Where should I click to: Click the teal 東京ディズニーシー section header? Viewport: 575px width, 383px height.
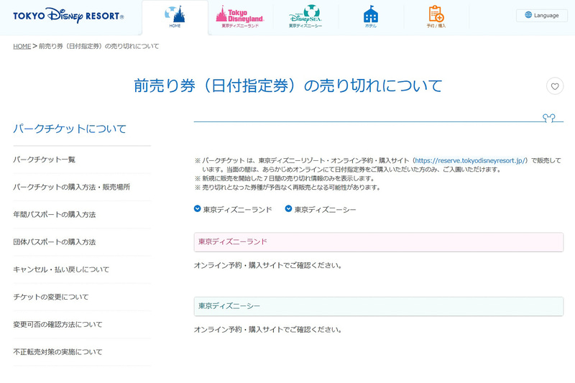(x=379, y=306)
